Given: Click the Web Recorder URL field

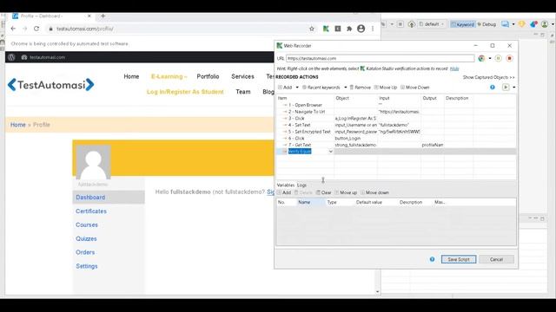Looking at the screenshot, I should [381, 58].
